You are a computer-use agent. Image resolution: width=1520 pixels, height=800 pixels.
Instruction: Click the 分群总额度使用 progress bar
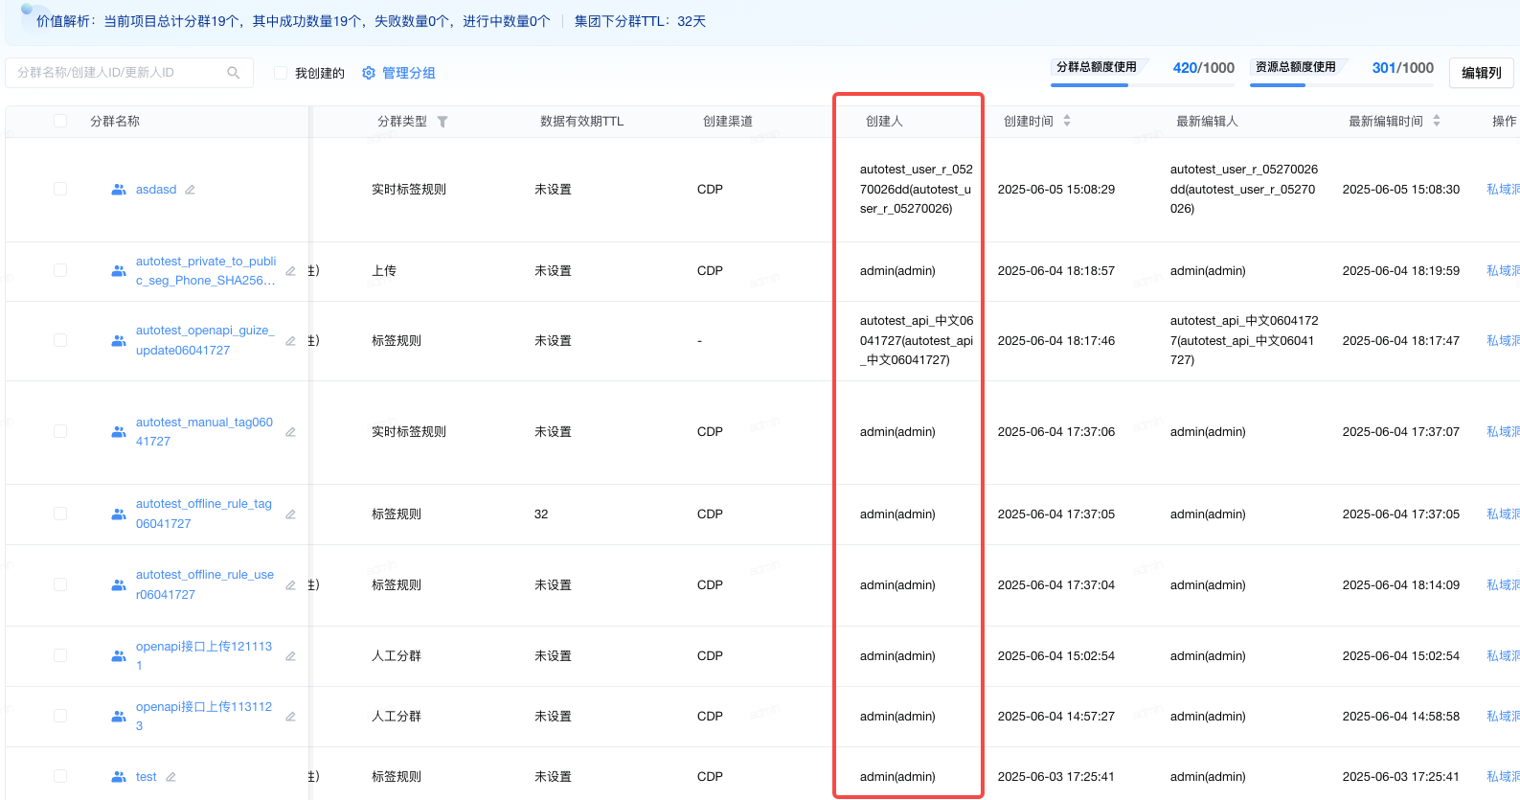tap(1143, 85)
